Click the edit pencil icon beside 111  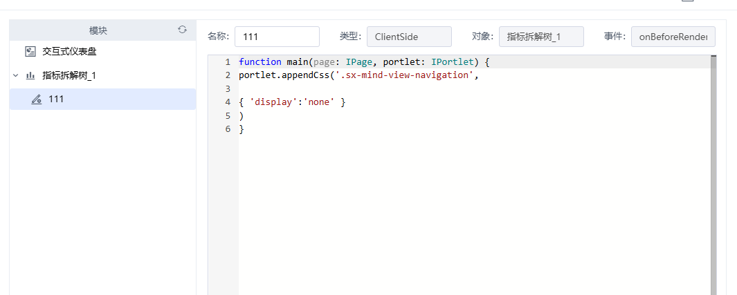[36, 99]
